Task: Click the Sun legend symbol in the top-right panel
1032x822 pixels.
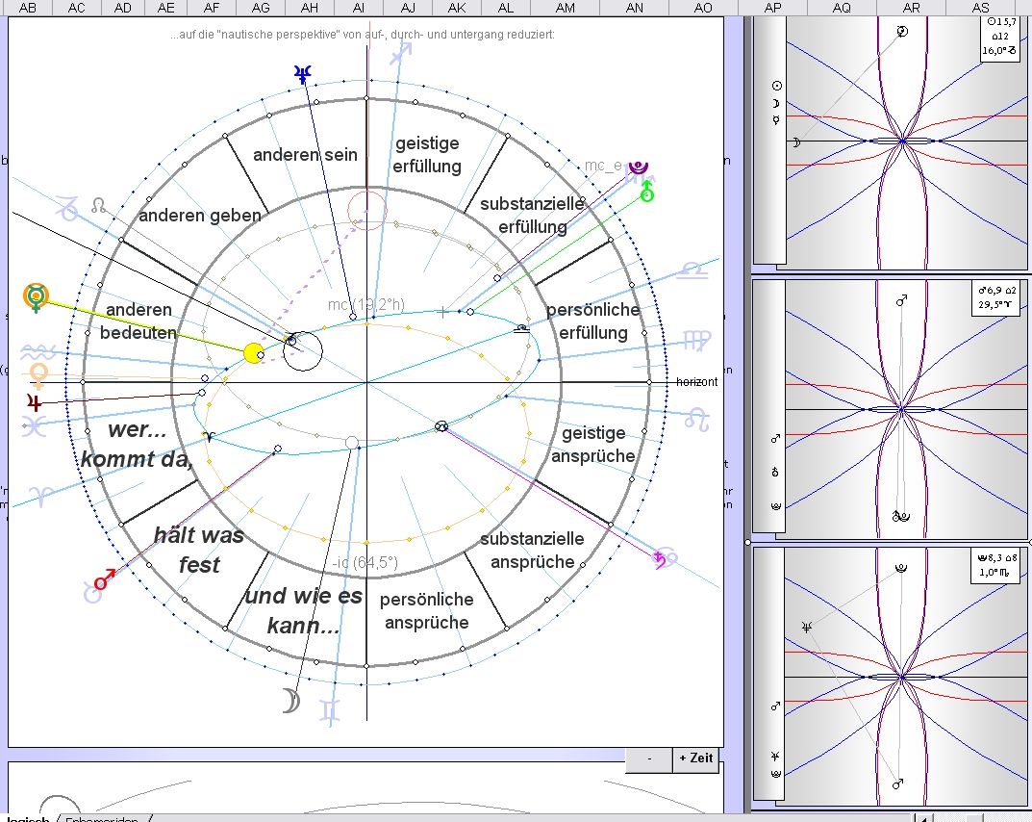Action: [776, 86]
